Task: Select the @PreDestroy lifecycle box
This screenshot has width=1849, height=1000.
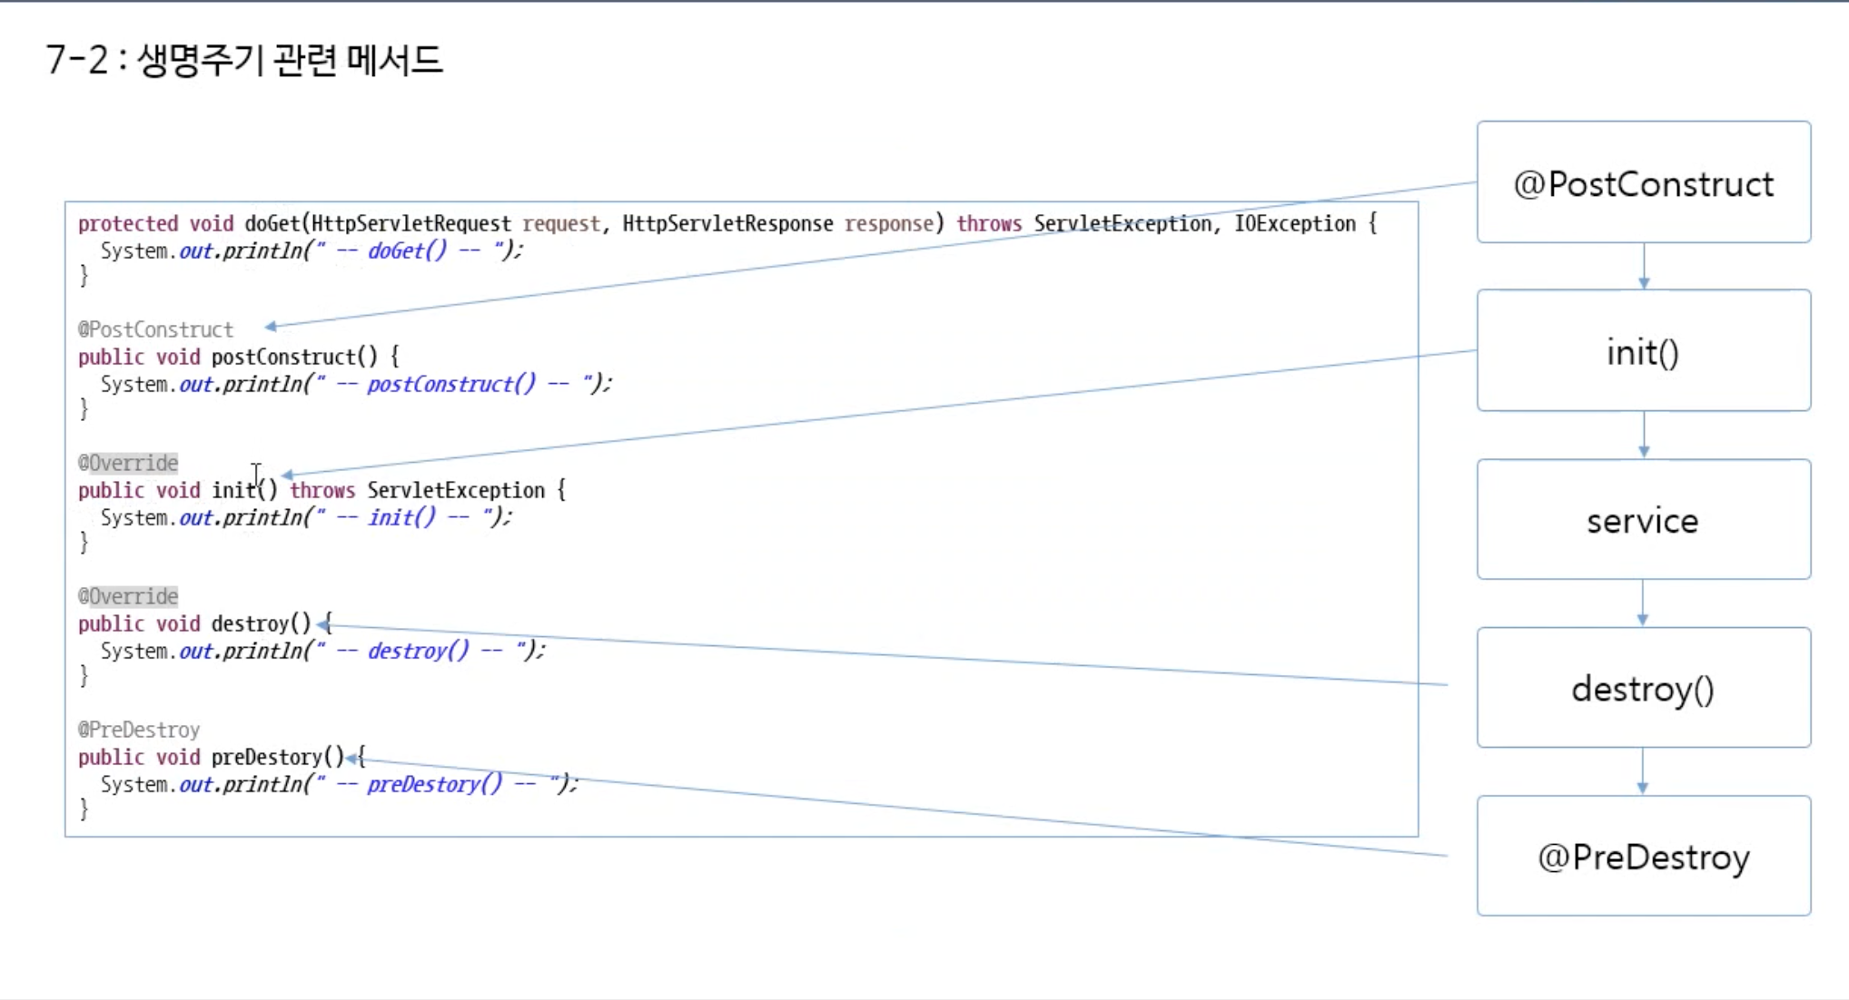Action: click(1643, 856)
